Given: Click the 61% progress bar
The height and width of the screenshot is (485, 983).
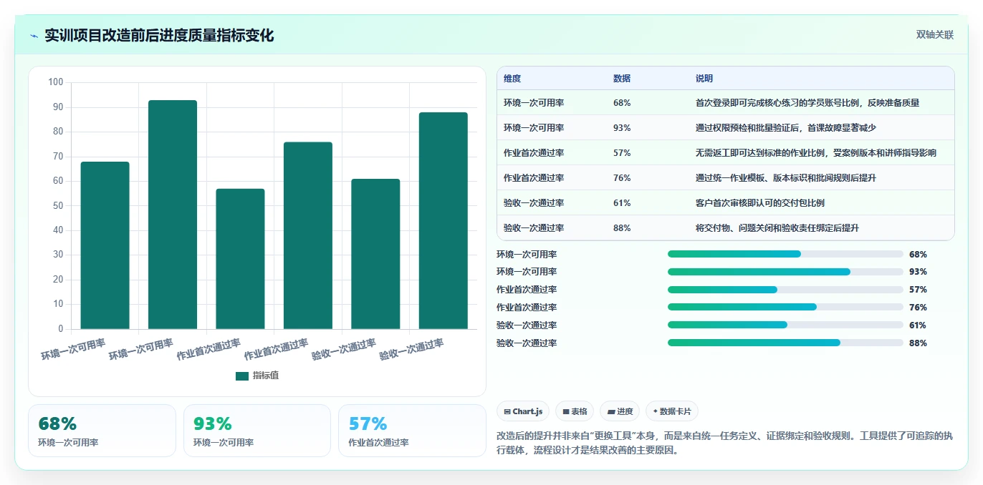Looking at the screenshot, I should click(785, 325).
